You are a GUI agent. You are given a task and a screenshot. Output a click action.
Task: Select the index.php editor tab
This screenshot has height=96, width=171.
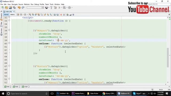pyautogui.click(x=9, y=11)
